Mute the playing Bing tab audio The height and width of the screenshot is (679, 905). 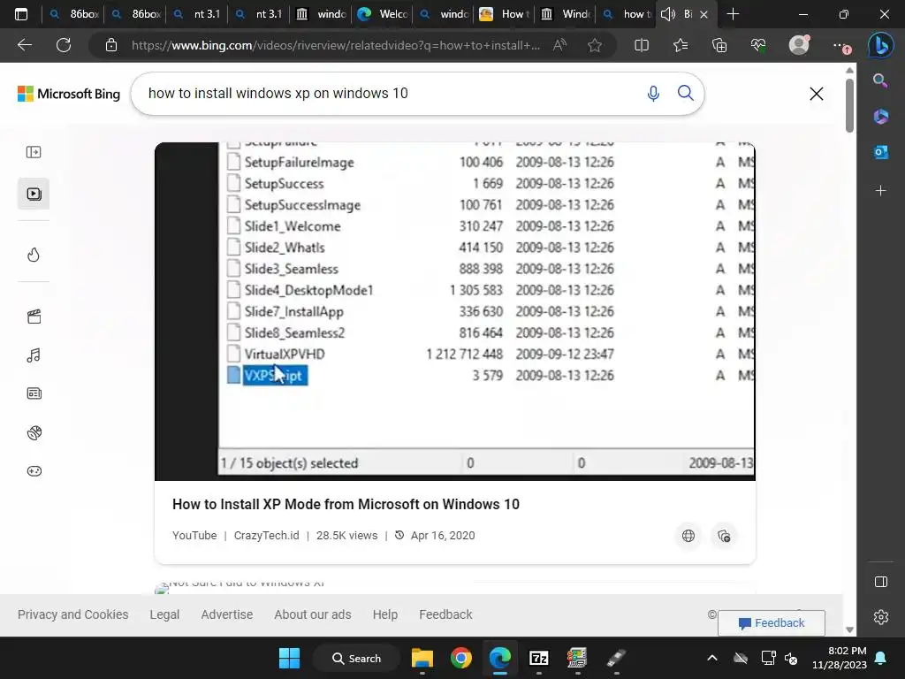point(668,14)
